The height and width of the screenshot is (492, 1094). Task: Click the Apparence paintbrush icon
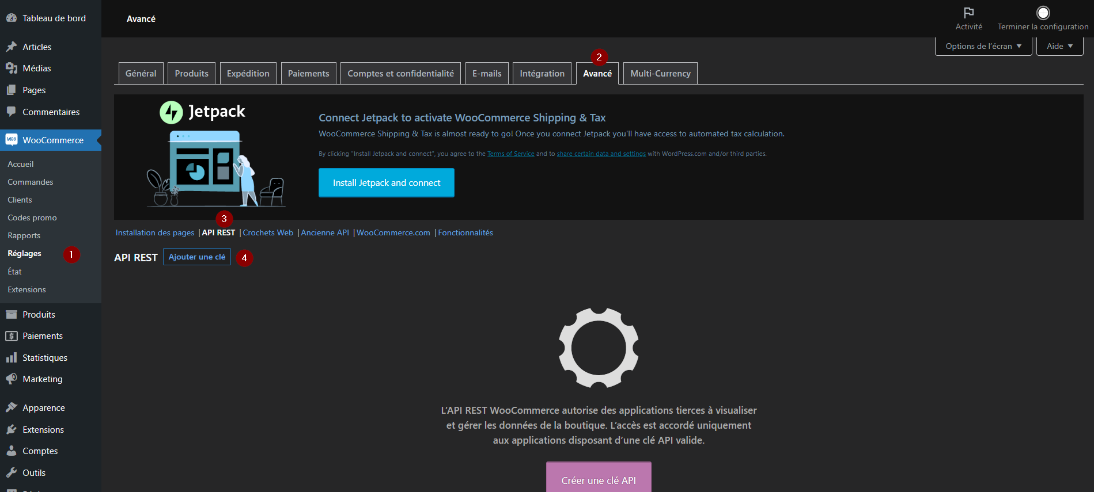pyautogui.click(x=12, y=407)
